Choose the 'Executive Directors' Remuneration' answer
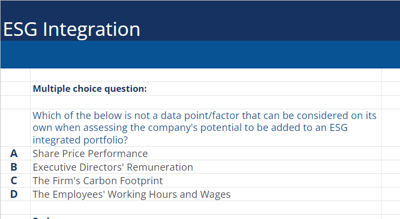Image resolution: width=400 pixels, height=219 pixels. (113, 167)
